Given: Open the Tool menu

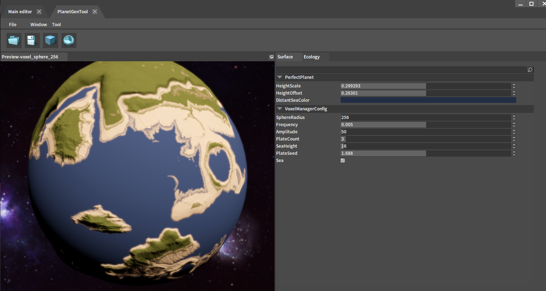Looking at the screenshot, I should 56,24.
